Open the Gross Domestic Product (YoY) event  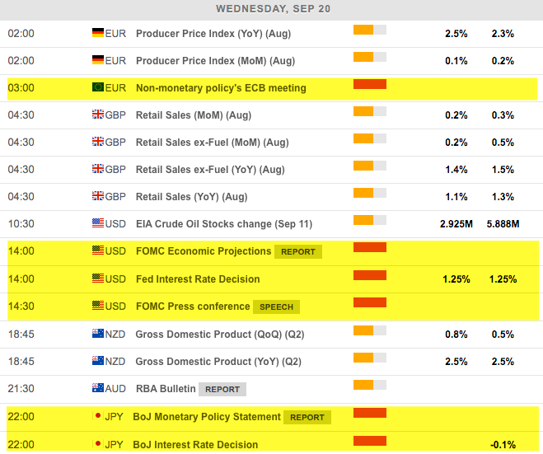coord(217,361)
